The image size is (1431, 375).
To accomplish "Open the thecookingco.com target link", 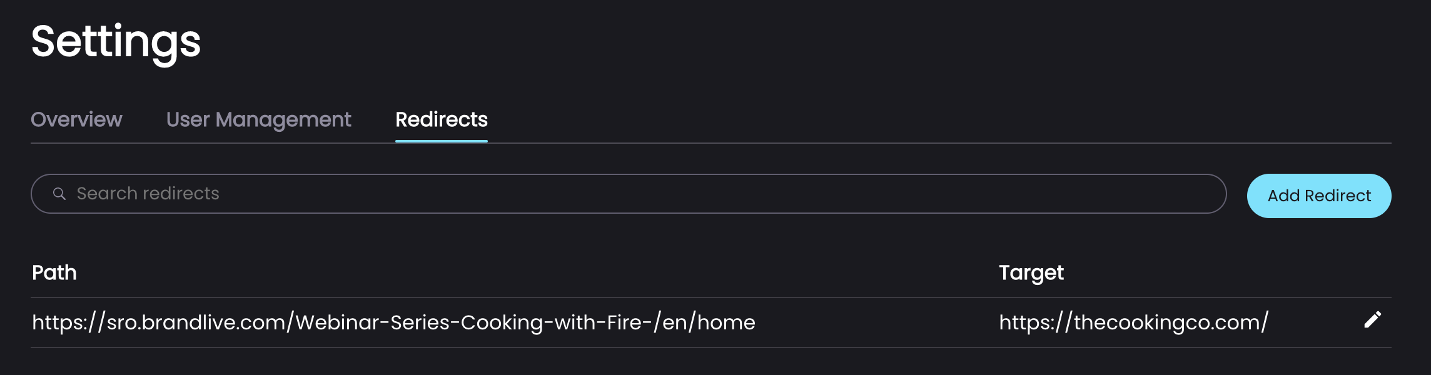I will (1133, 322).
